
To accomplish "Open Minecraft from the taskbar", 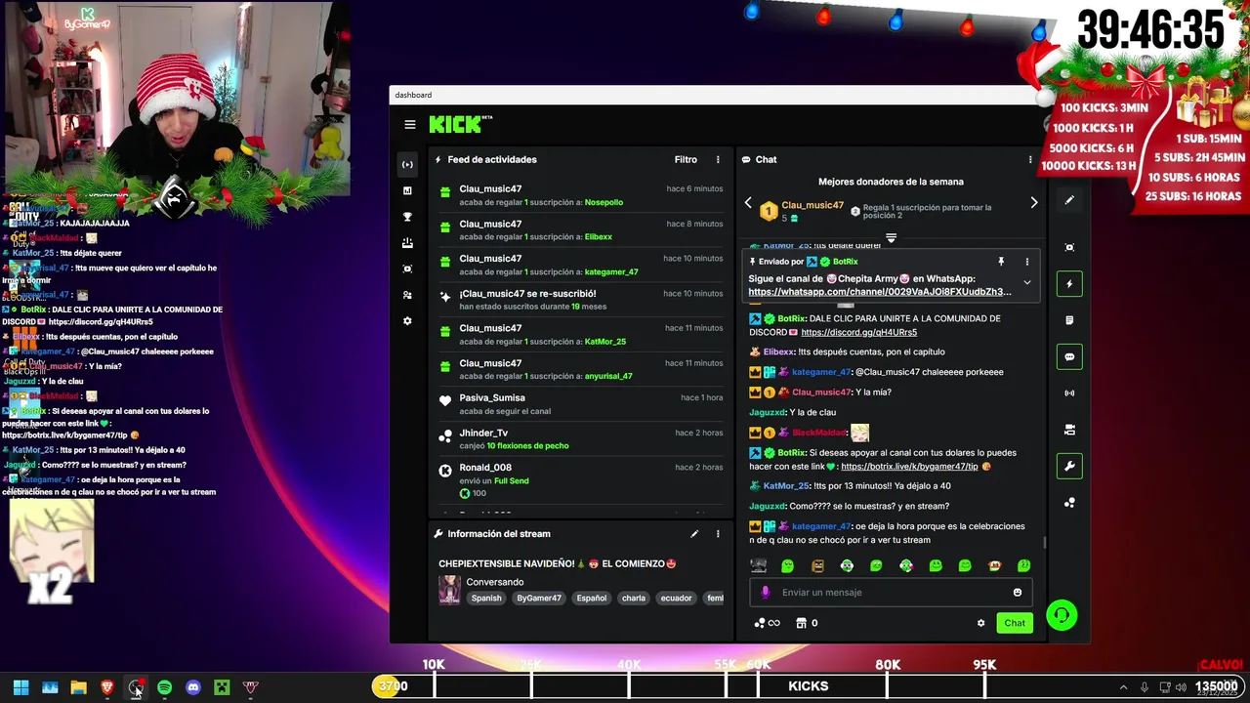I will coord(222,687).
